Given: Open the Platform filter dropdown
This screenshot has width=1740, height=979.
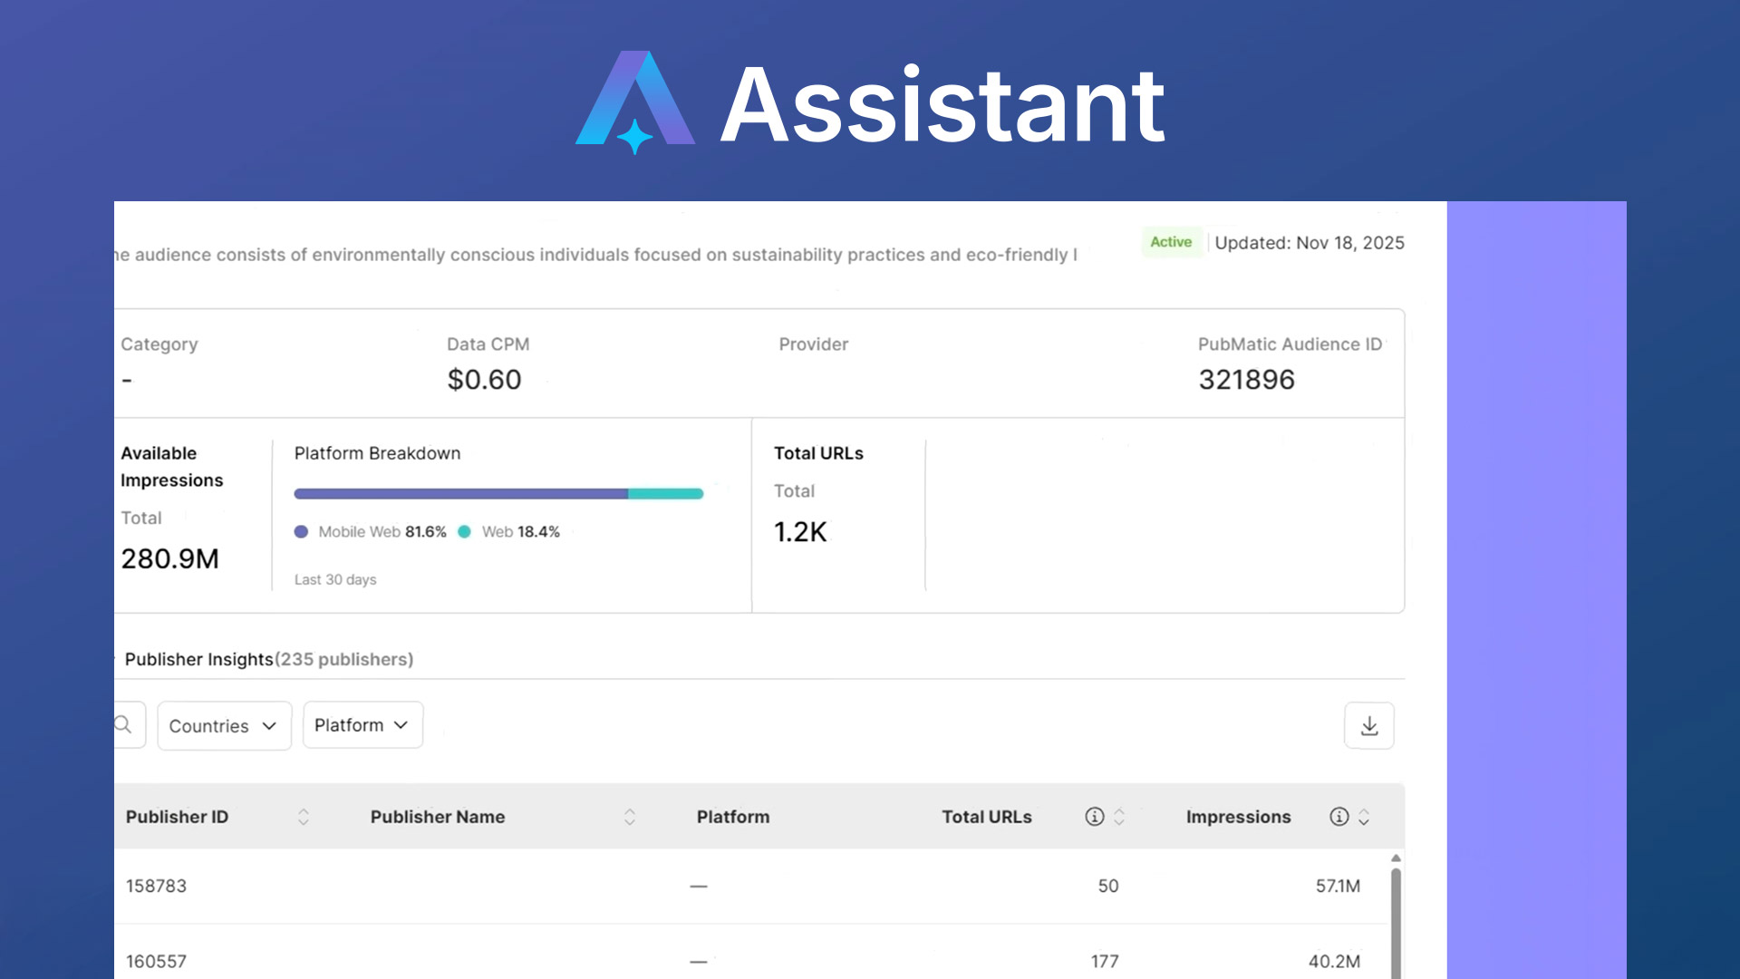Looking at the screenshot, I should point(362,725).
